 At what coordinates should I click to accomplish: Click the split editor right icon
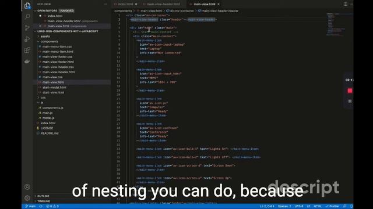[x=346, y=4]
